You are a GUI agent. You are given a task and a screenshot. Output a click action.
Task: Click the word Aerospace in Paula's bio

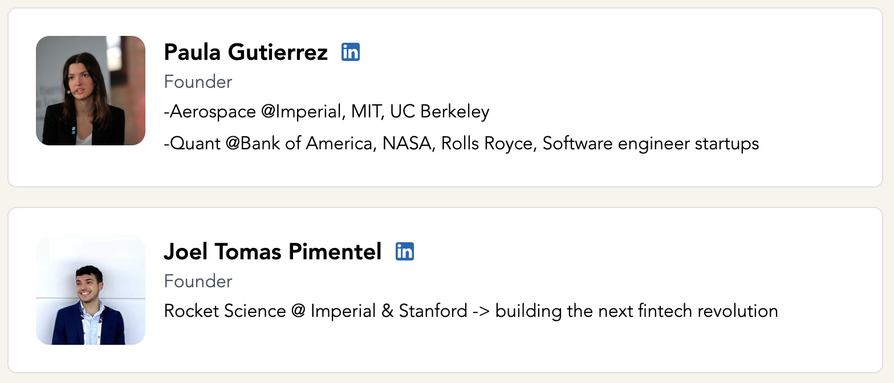212,112
